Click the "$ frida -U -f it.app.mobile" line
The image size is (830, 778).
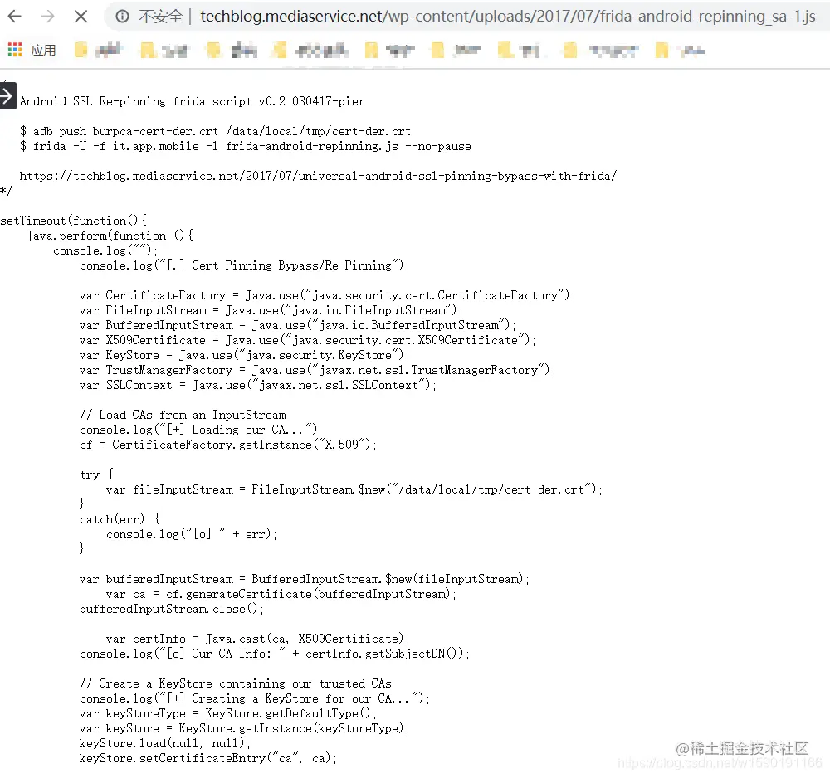(x=245, y=146)
